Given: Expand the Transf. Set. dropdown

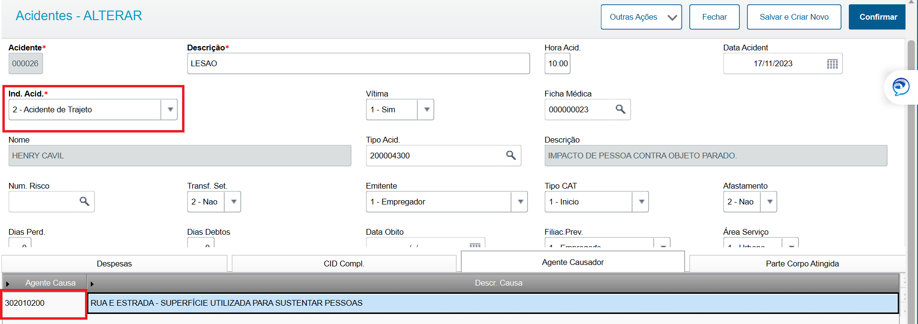Looking at the screenshot, I should click(233, 202).
